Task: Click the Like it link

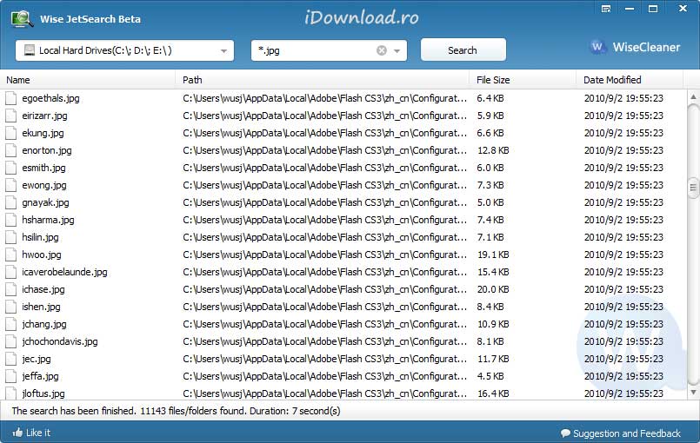Action: 38,433
